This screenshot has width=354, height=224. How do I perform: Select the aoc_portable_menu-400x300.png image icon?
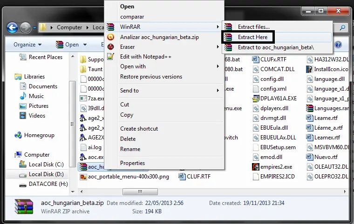83,177
